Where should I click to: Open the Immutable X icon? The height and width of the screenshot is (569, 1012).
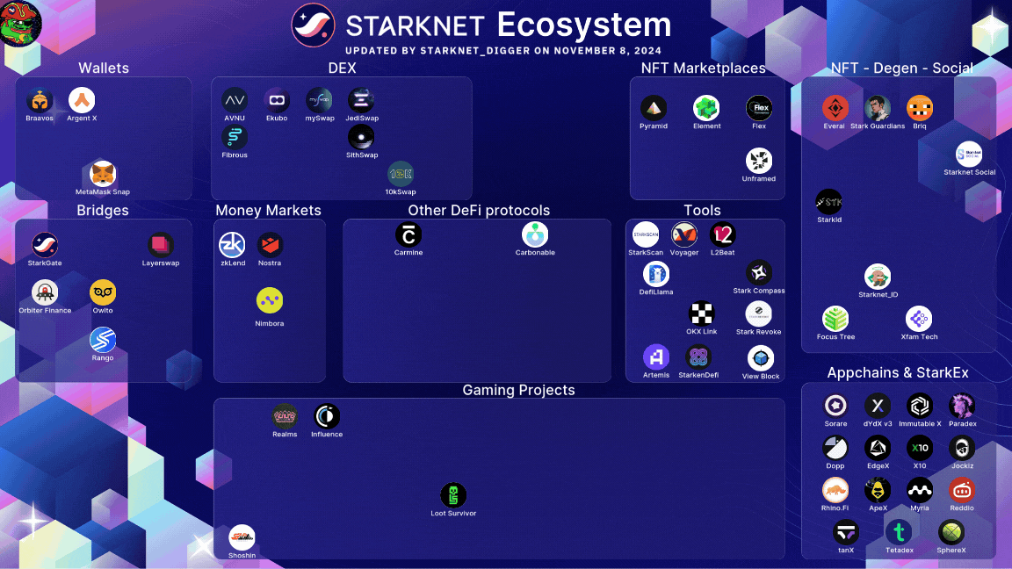pyautogui.click(x=920, y=406)
